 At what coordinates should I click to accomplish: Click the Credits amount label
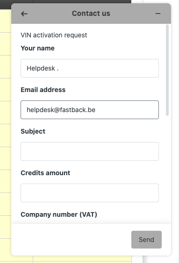pos(45,173)
